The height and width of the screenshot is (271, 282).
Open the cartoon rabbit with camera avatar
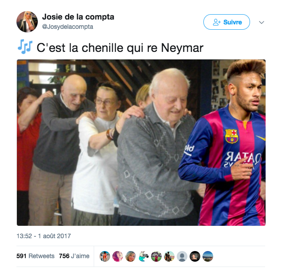point(143,256)
